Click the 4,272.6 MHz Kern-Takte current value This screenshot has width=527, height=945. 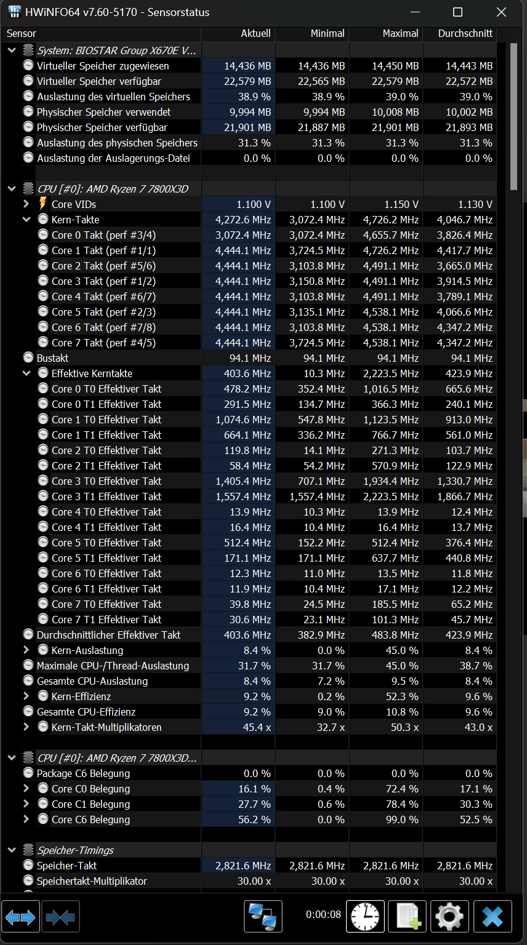243,219
